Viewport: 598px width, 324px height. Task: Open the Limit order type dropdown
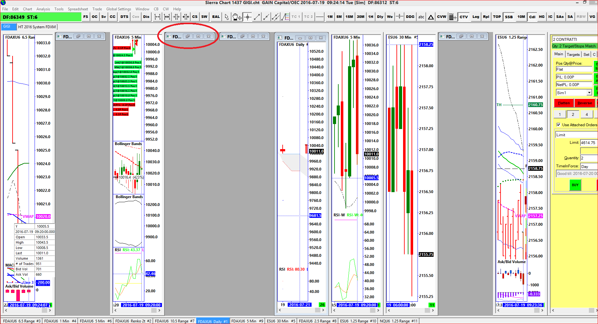pos(576,135)
